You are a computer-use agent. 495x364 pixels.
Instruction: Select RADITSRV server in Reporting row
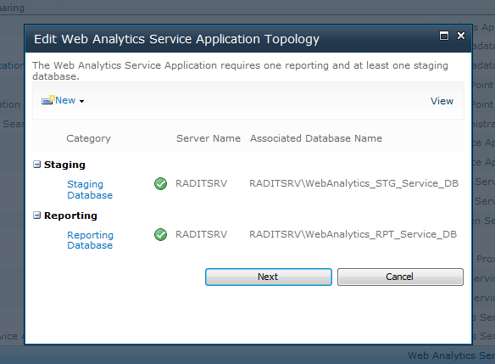[202, 234]
